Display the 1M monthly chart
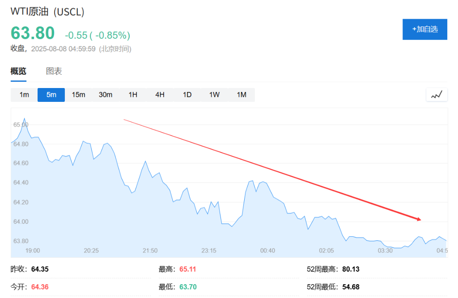This screenshot has height=298, width=458. (242, 95)
